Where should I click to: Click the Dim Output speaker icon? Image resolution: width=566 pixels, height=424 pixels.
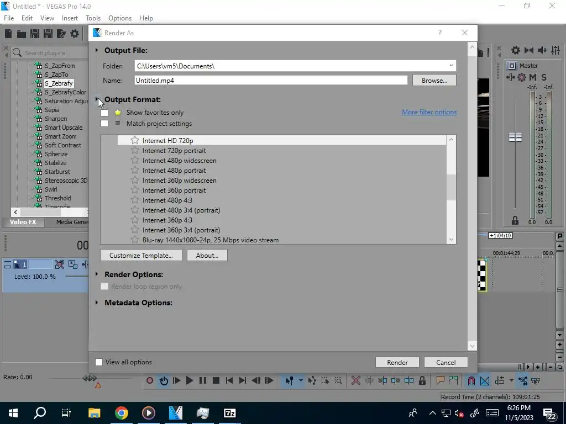(x=542, y=50)
